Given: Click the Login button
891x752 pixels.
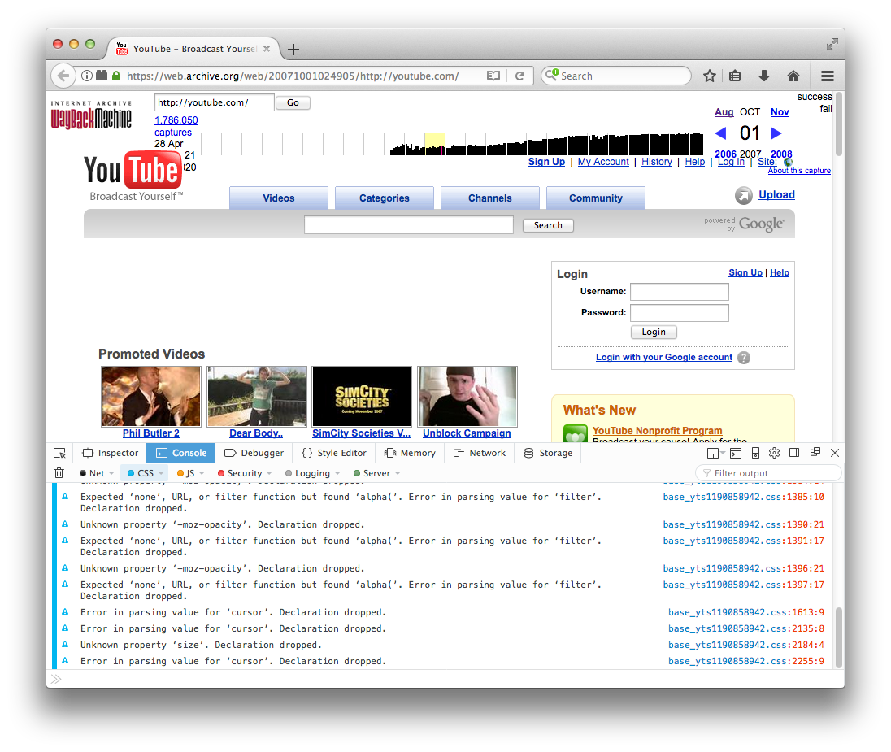Looking at the screenshot, I should point(654,332).
